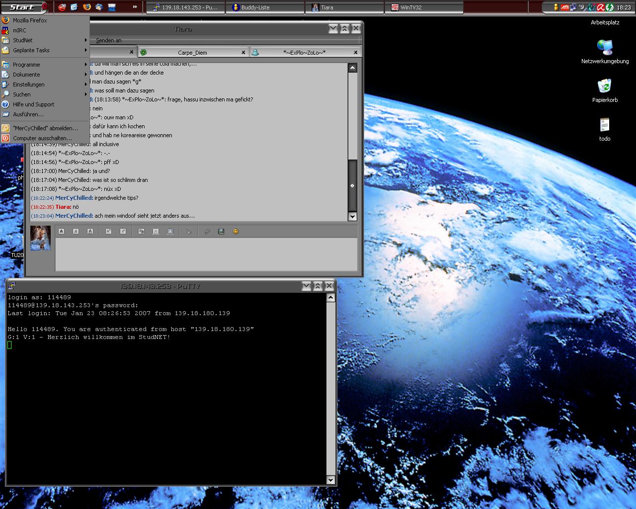The width and height of the screenshot is (636, 509).
Task: Click the chat message input field
Action: (206, 254)
